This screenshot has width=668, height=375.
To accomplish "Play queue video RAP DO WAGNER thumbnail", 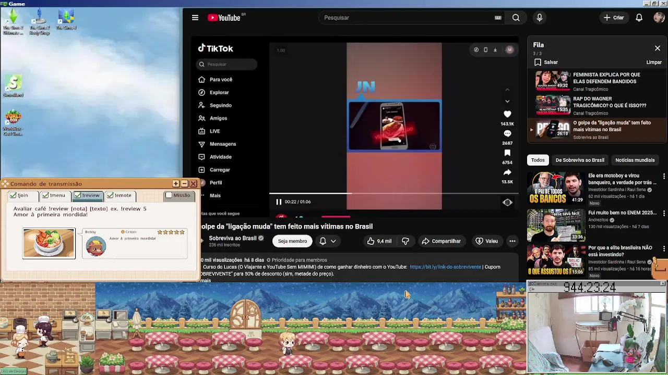I will [553, 104].
